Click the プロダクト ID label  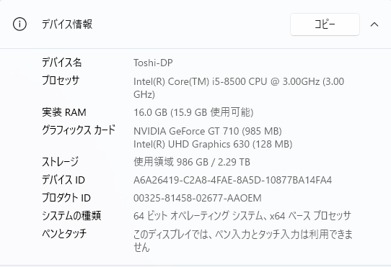(x=66, y=198)
